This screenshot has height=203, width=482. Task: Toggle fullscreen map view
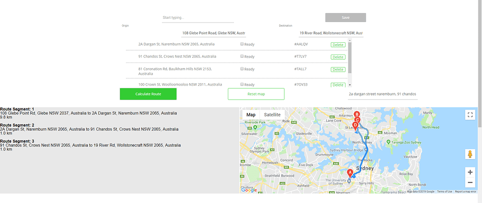470,115
